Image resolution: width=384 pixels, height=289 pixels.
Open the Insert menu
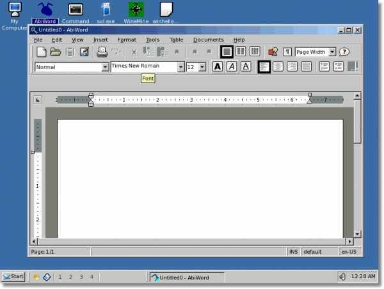[x=100, y=40]
